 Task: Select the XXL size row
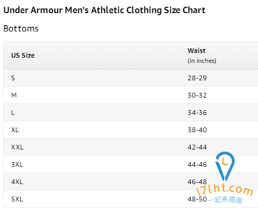click(x=130, y=147)
